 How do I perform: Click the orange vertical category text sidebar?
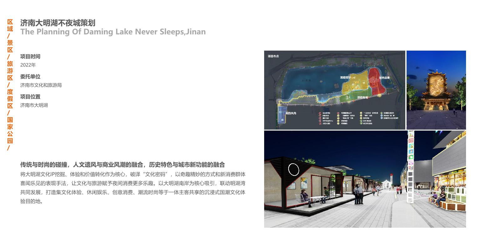10,84
